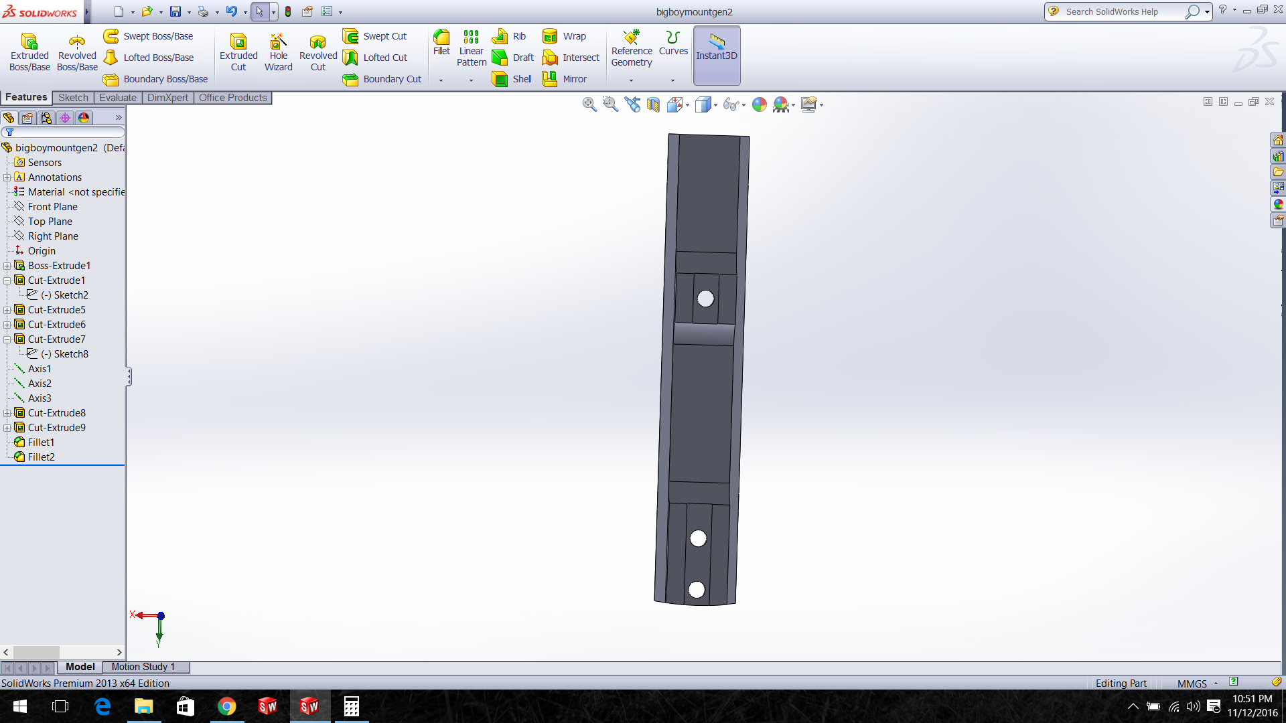1286x723 pixels.
Task: Select the Extruded Boss/Base tool
Action: (29, 52)
